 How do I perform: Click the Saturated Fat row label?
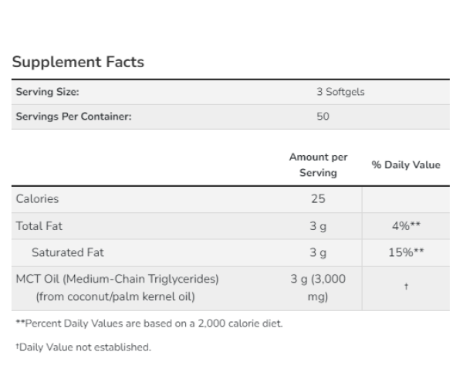(67, 252)
